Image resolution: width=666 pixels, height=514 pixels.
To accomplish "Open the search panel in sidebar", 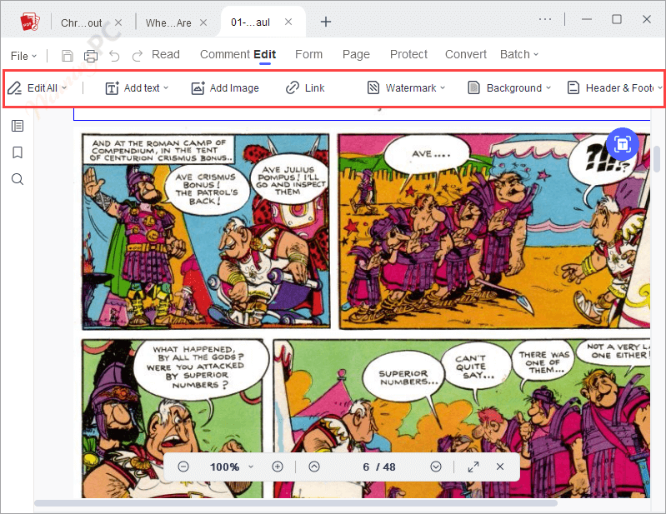I will click(18, 179).
